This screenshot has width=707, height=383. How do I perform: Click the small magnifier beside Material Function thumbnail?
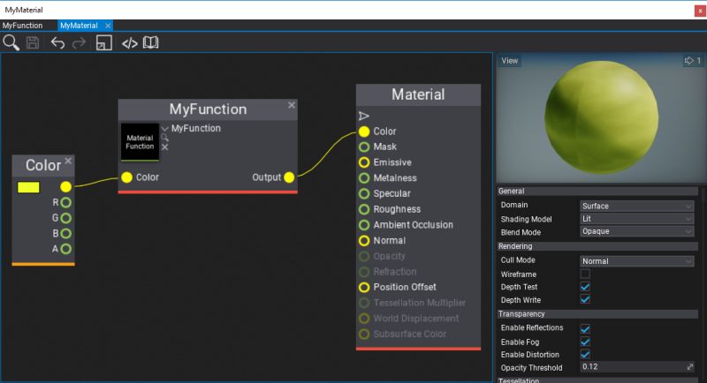[x=164, y=138]
